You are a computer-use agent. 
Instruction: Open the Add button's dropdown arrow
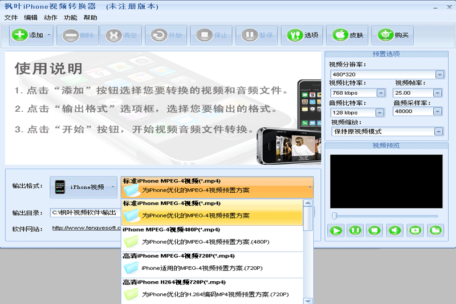pyautogui.click(x=49, y=35)
